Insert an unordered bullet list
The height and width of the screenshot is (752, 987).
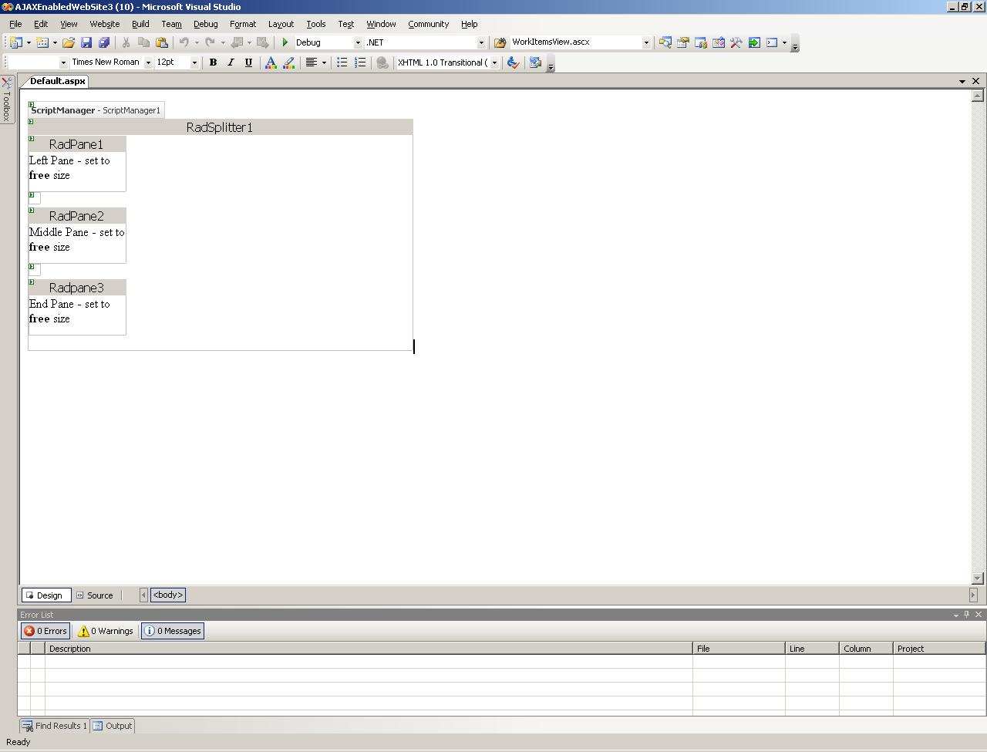(342, 62)
